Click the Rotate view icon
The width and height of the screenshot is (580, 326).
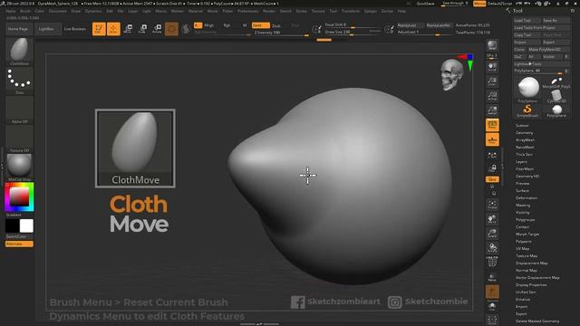492,247
